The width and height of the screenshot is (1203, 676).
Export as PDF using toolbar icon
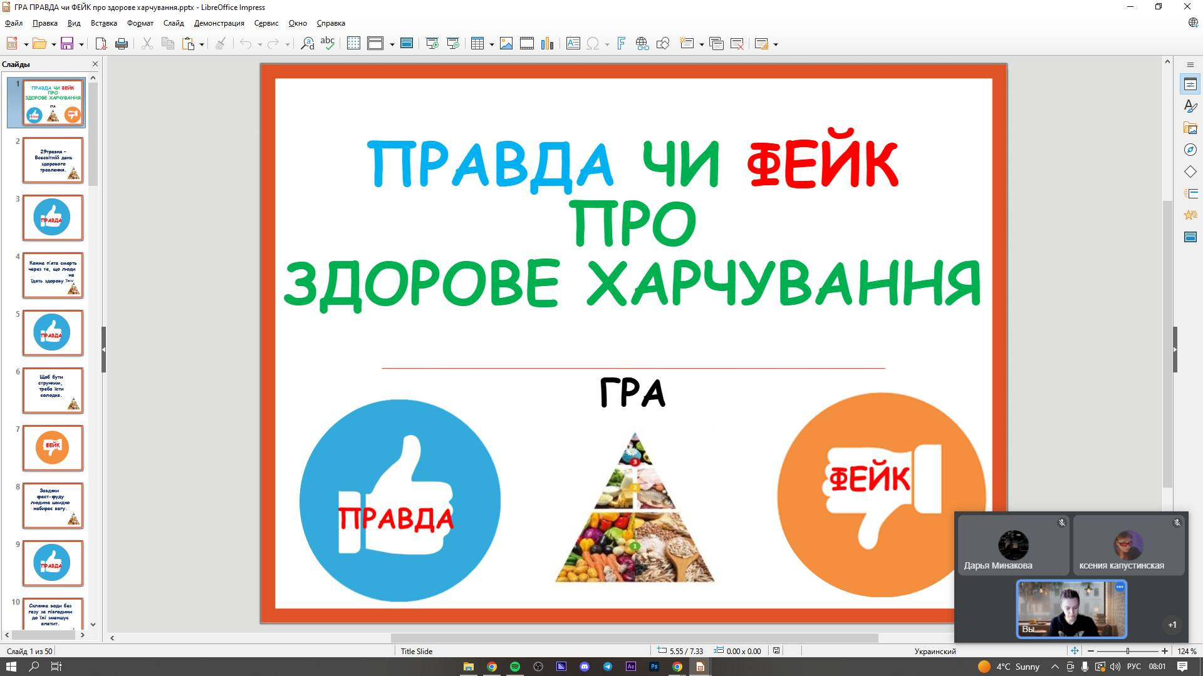point(101,44)
